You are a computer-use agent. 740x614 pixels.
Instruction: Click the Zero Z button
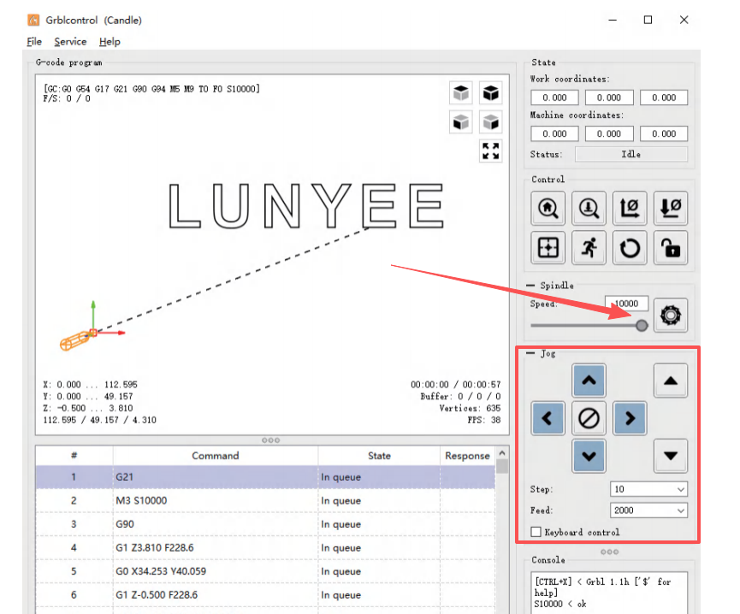coord(671,208)
